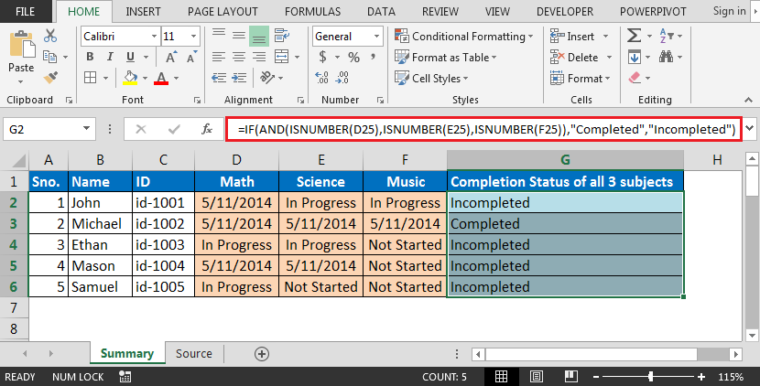Viewport: 760px width, 386px height.
Task: Increase font size with large A
Action: click(170, 57)
